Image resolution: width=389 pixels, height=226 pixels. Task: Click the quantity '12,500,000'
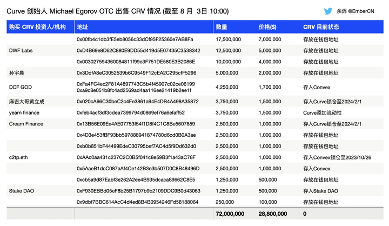(228, 51)
